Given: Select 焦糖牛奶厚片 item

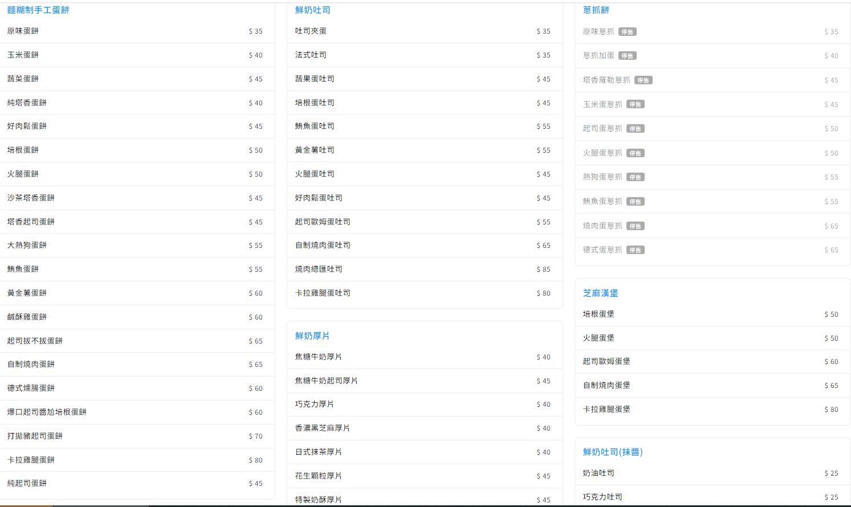Looking at the screenshot, I should (425, 357).
